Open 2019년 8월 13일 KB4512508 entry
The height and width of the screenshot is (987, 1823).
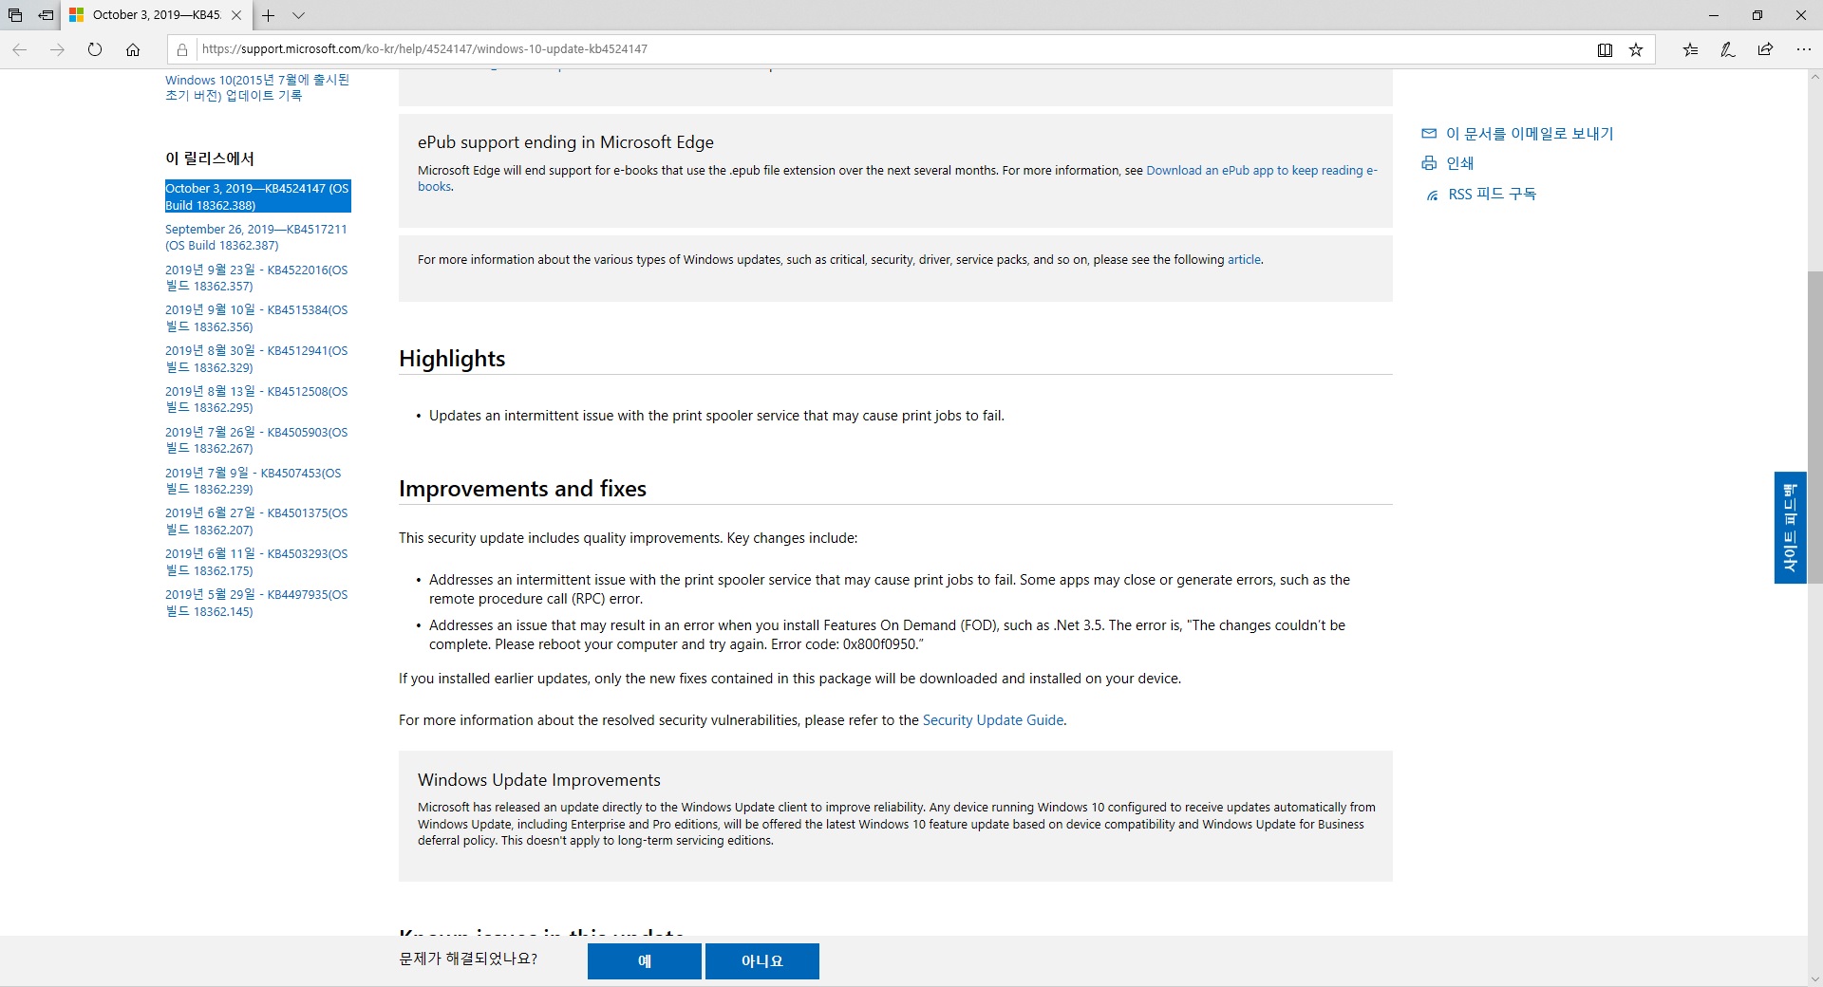coord(256,400)
